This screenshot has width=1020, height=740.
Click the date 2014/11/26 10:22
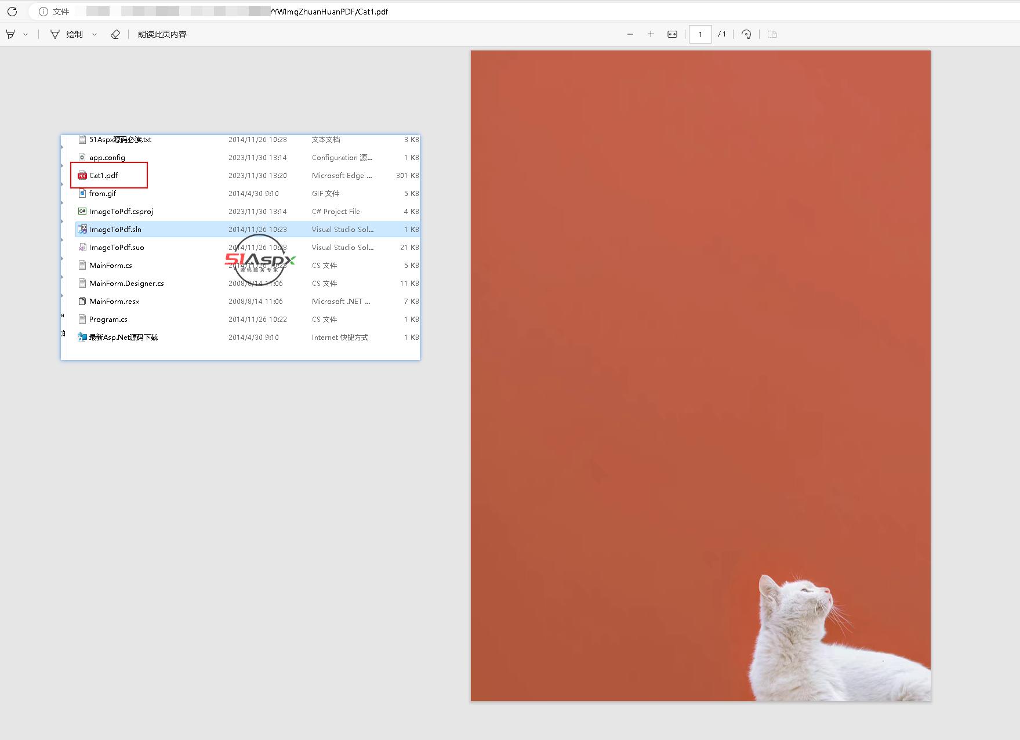pyautogui.click(x=257, y=320)
